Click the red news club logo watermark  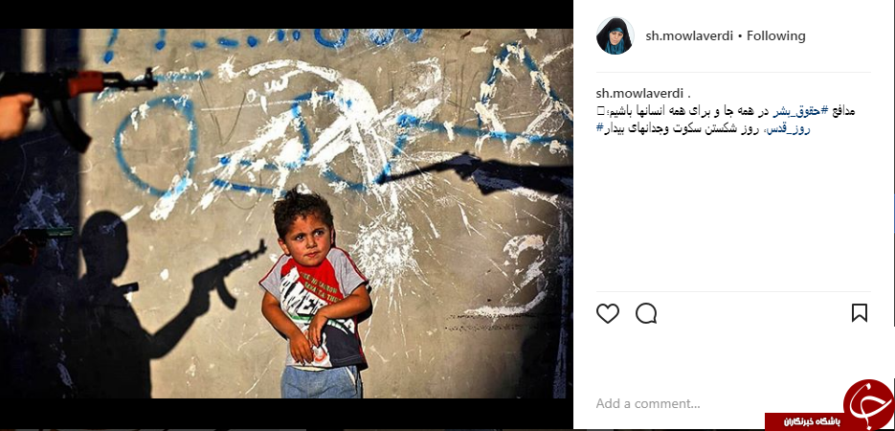click(867, 404)
